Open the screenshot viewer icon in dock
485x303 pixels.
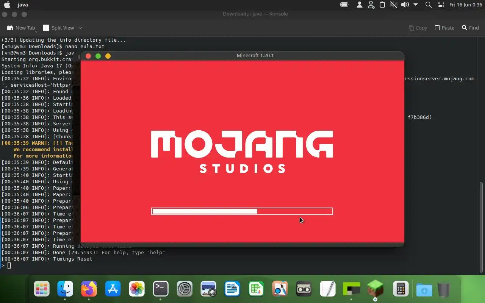(x=208, y=289)
